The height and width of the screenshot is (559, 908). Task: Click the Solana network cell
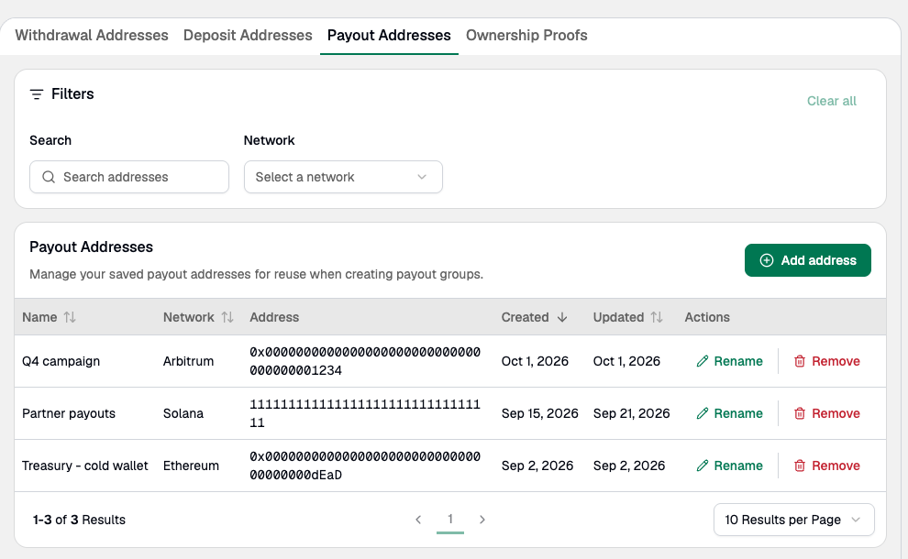[183, 413]
